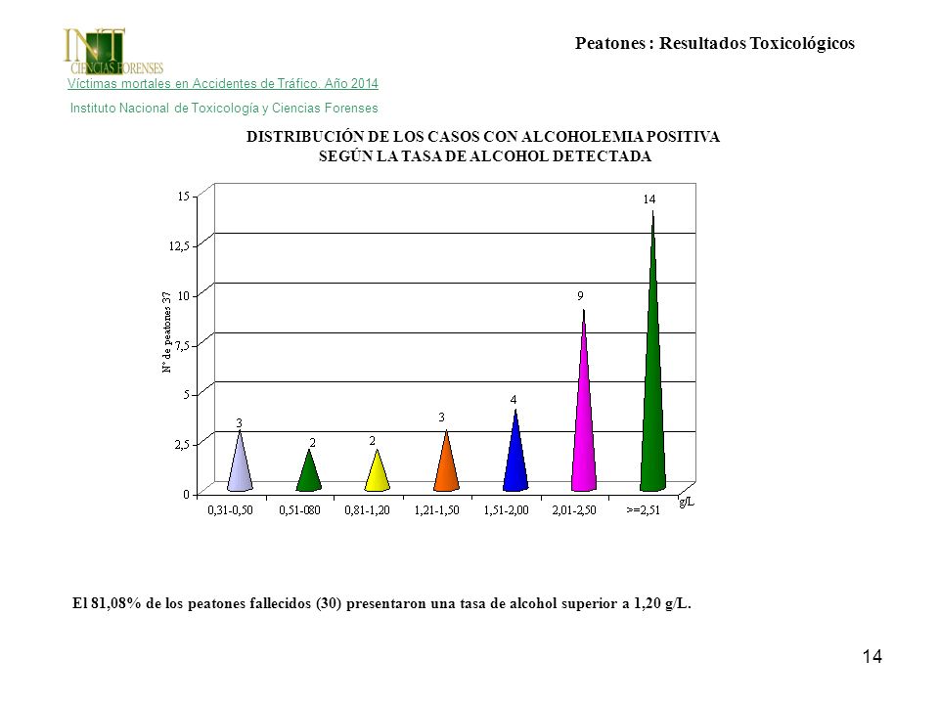
Task: Click the x-axis label 1,21-1,50
Action: pos(436,510)
